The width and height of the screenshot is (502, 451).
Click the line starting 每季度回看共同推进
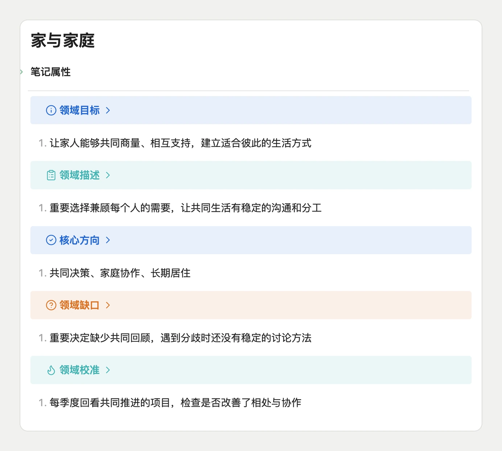pos(175,402)
